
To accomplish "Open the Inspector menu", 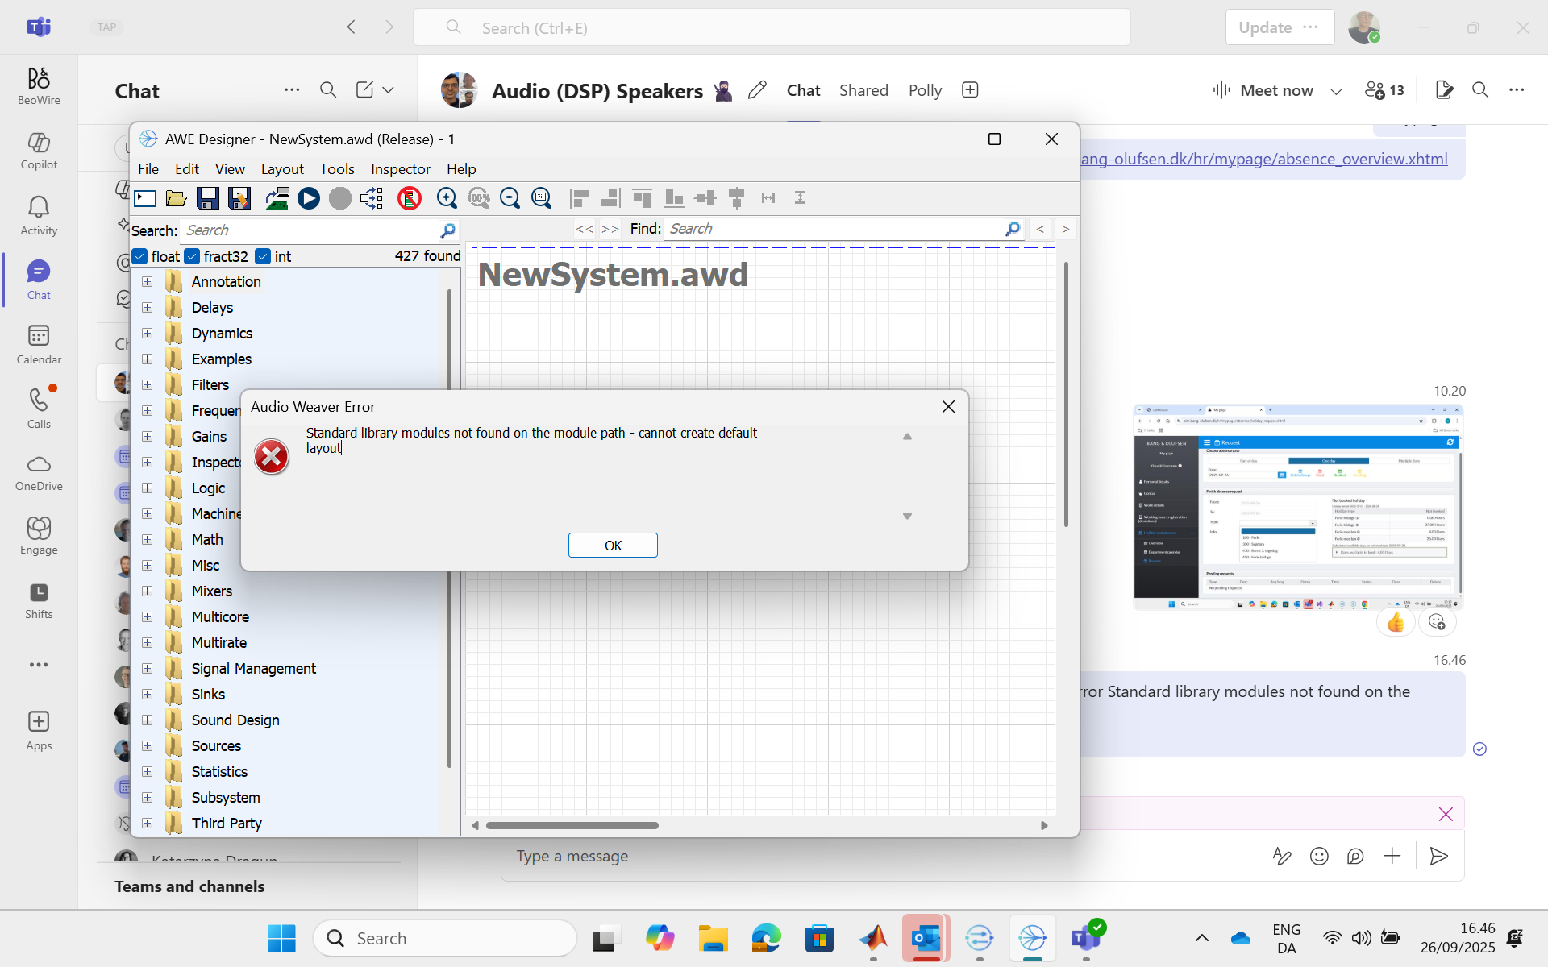I will click(400, 169).
